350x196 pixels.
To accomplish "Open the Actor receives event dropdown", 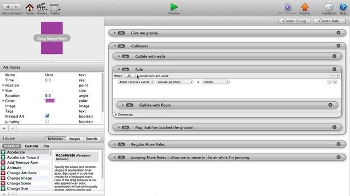I will 136,82.
